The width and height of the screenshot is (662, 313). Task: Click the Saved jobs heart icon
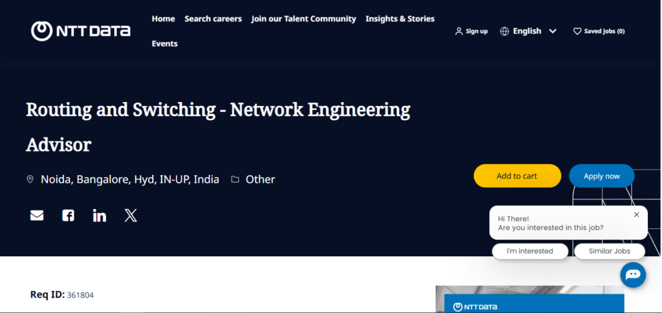point(577,31)
